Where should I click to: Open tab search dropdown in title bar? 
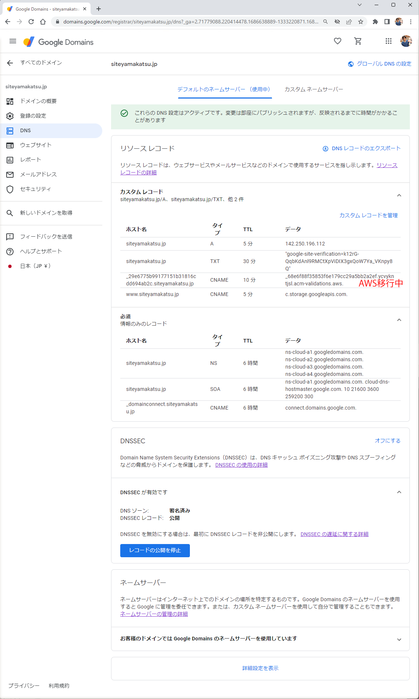(360, 5)
